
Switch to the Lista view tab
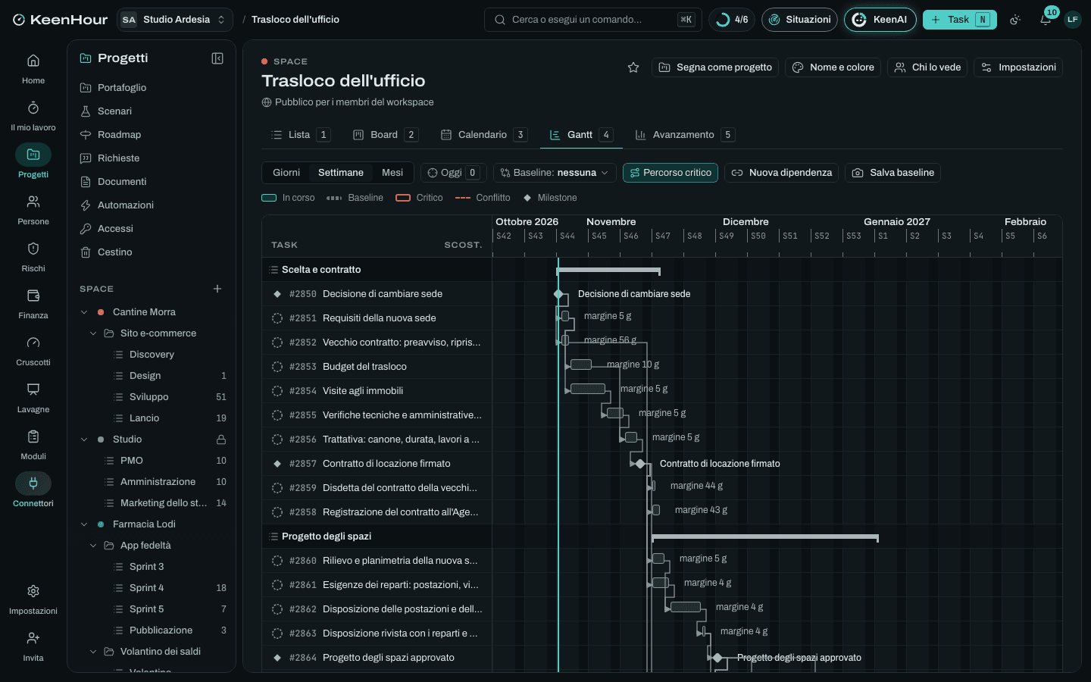pos(301,135)
